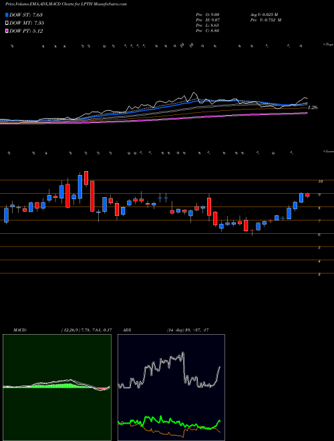Click the blue DOW ST legend swatch
Image resolution: width=334 pixels, height=441 pixels.
click(x=7, y=15)
